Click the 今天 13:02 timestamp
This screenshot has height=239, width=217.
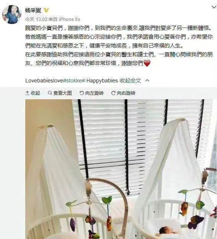[36, 19]
